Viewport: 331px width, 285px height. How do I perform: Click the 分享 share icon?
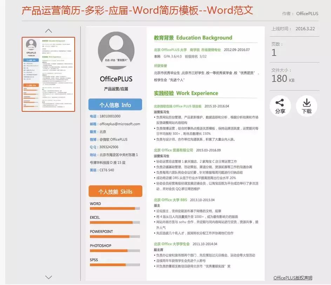pyautogui.click(x=280, y=105)
